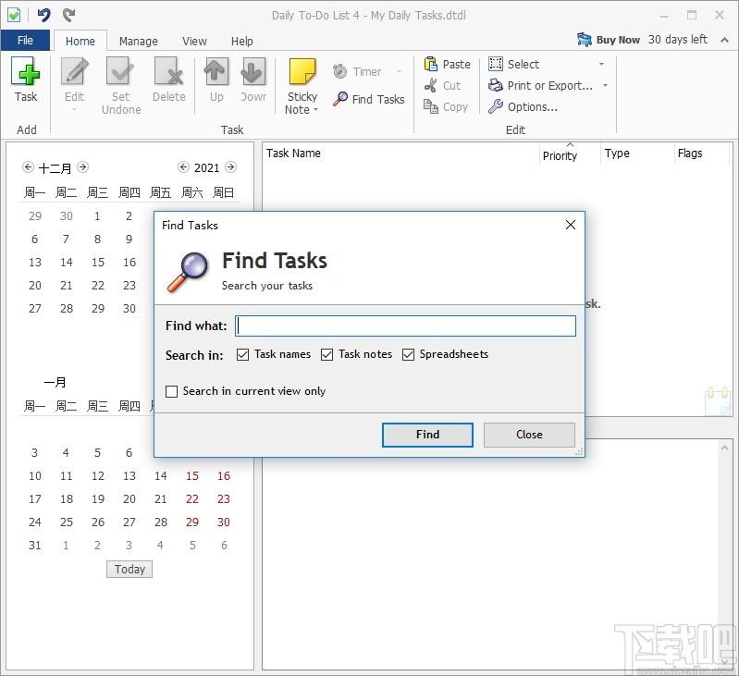The width and height of the screenshot is (739, 676).
Task: Go to next year after 2021
Action: (230, 166)
